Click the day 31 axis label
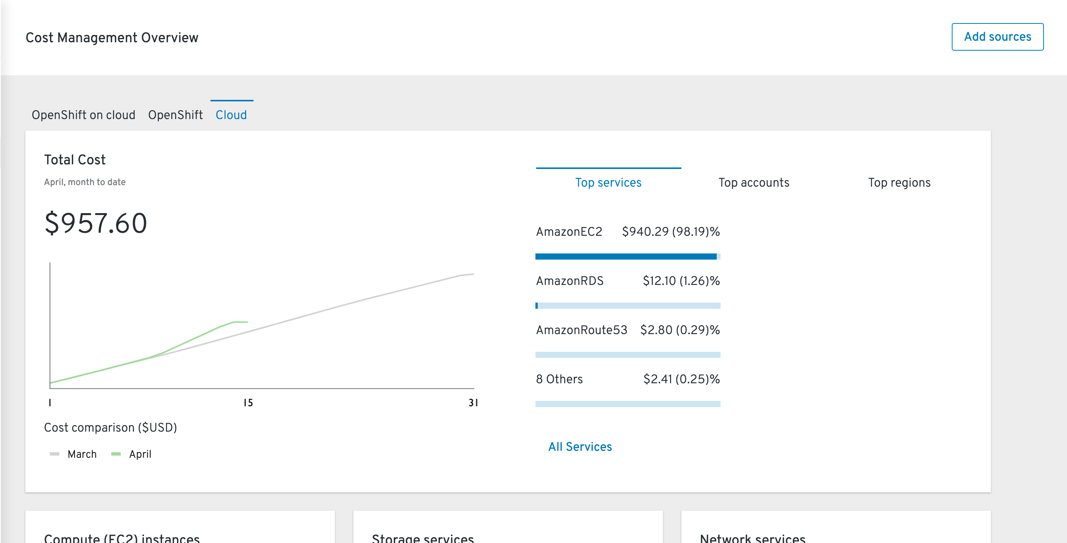The height and width of the screenshot is (543, 1067). (x=474, y=402)
